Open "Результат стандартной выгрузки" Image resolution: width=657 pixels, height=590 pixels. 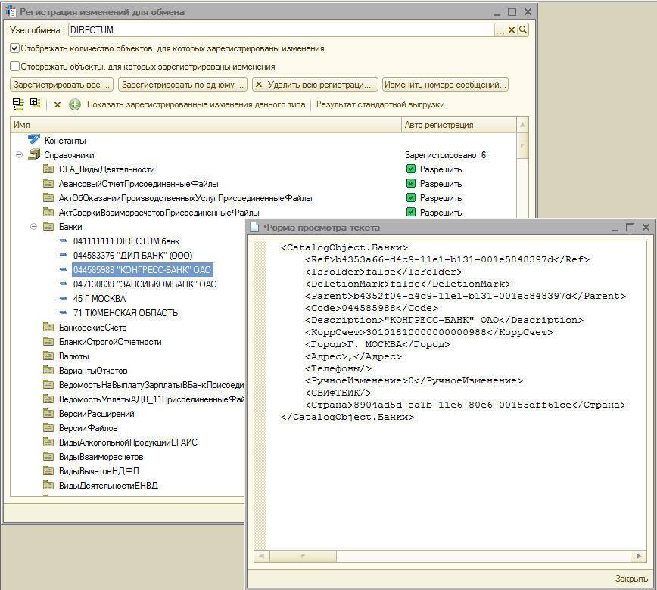coord(380,104)
